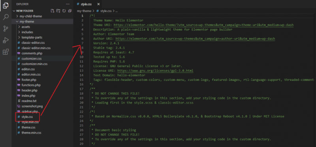Click the Author: Elementor Team line
Viewport: 316px width, 147px height.
(114, 34)
